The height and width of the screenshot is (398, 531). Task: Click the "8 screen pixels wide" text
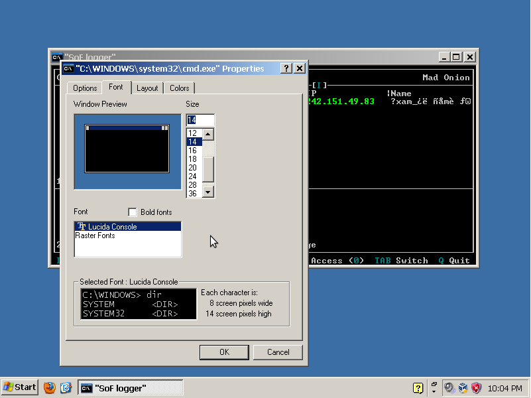(241, 303)
